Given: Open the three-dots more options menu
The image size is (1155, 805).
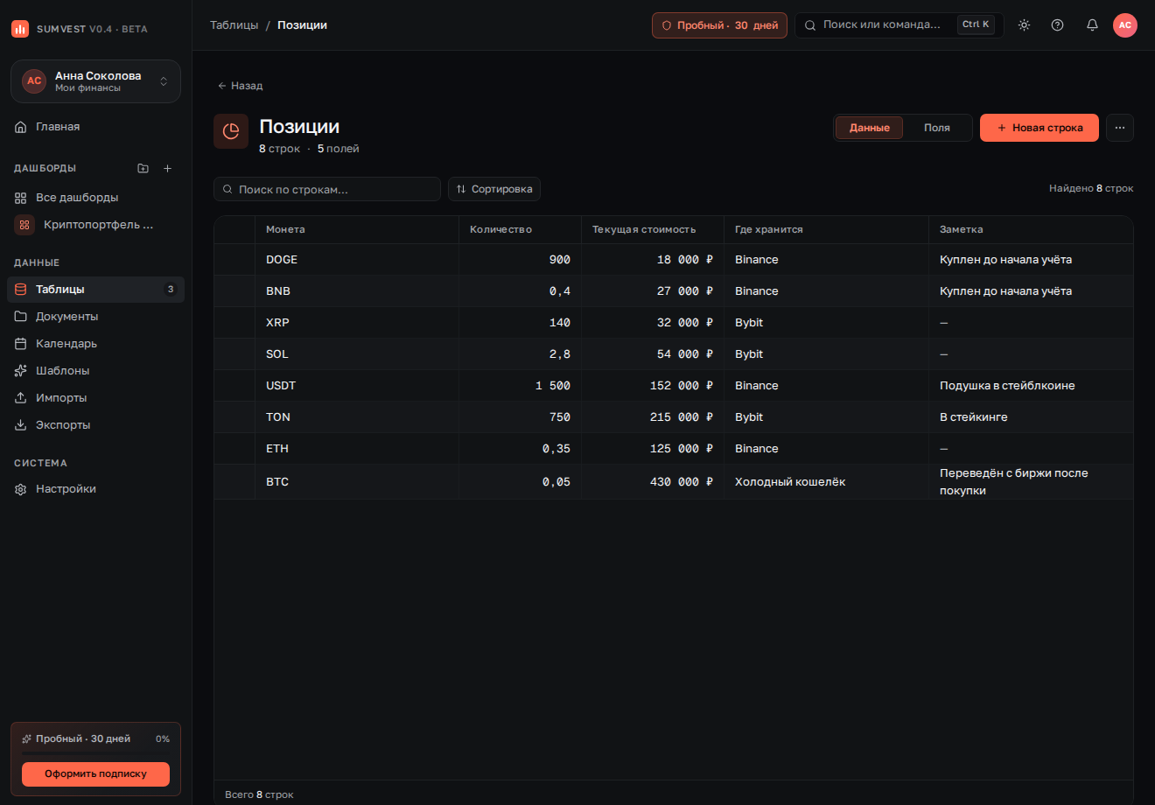Looking at the screenshot, I should tap(1120, 128).
